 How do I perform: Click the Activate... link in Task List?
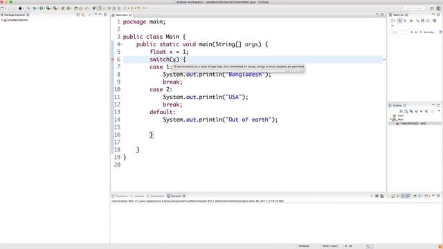429,33
